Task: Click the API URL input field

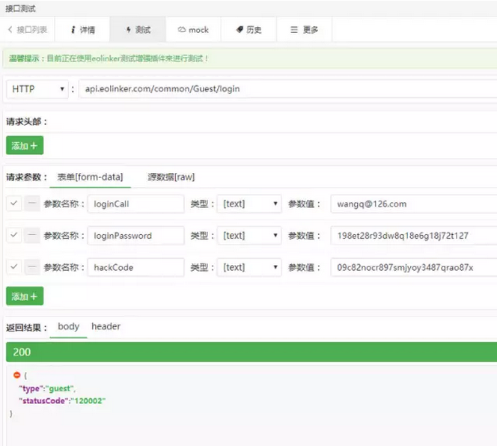Action: 288,89
